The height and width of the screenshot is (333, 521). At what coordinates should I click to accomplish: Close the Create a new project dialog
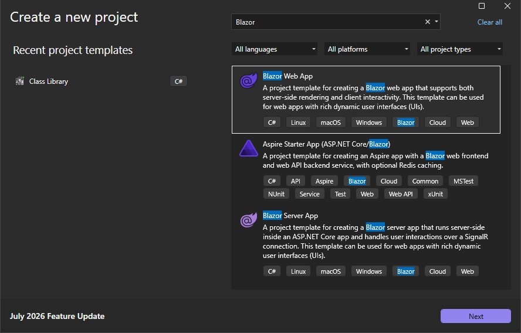click(508, 6)
